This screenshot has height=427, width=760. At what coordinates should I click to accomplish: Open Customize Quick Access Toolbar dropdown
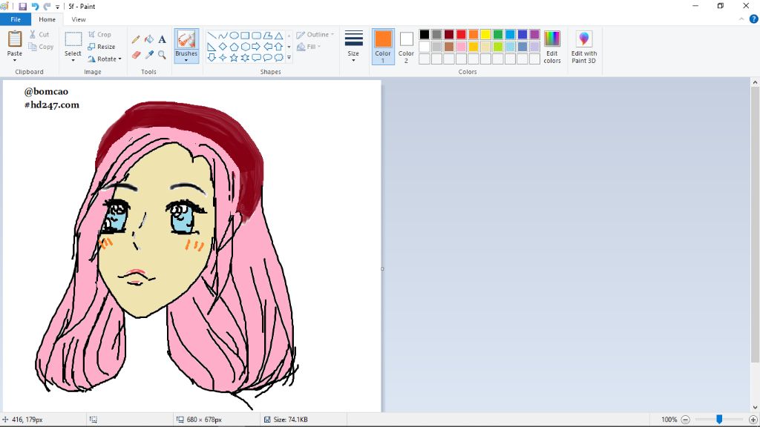point(57,7)
